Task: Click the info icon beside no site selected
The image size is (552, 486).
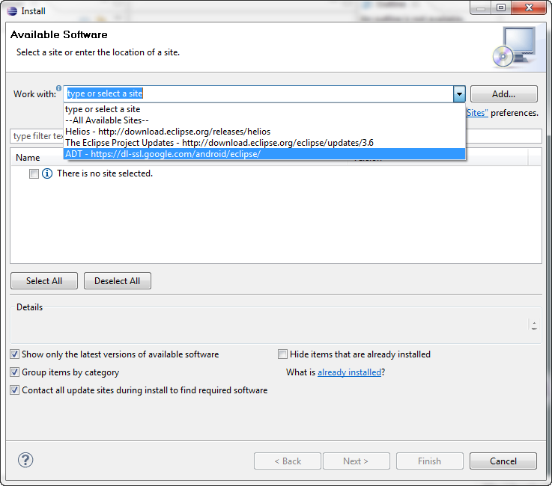Action: (x=47, y=173)
